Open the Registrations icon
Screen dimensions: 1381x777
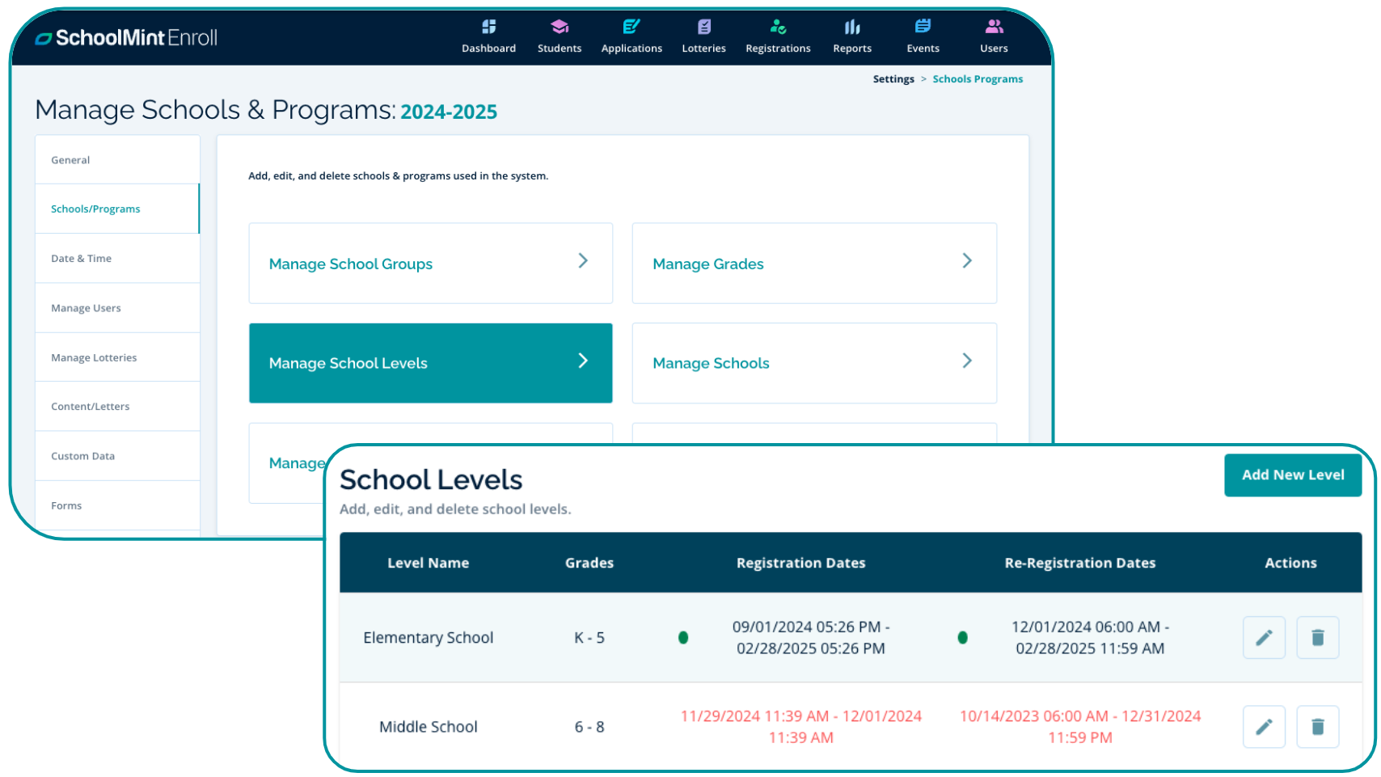pyautogui.click(x=778, y=27)
